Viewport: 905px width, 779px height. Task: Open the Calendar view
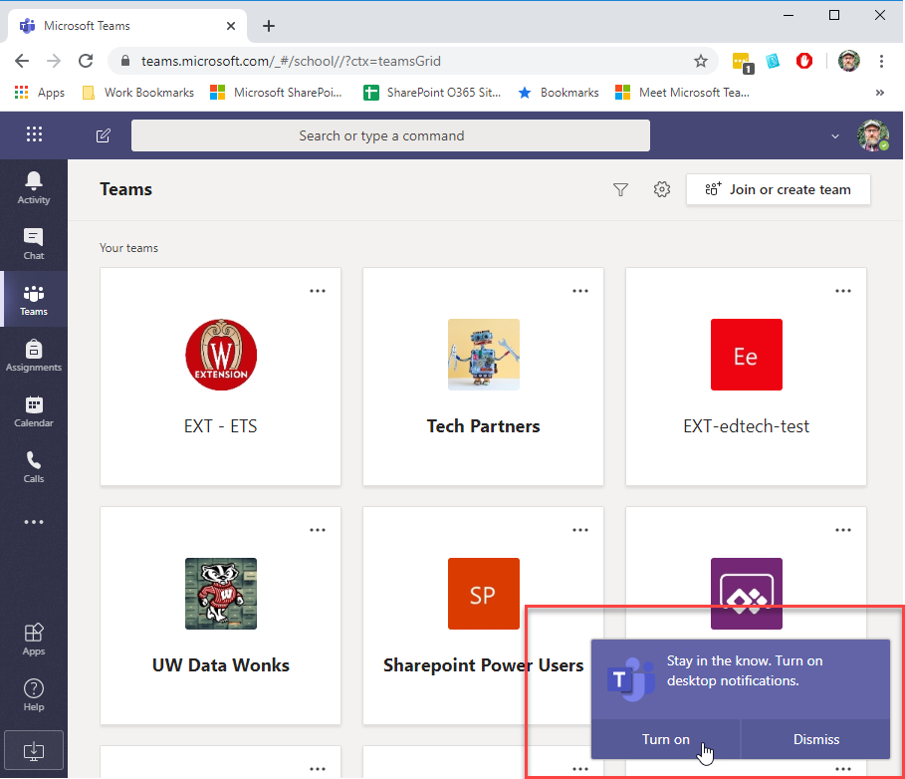tap(34, 411)
